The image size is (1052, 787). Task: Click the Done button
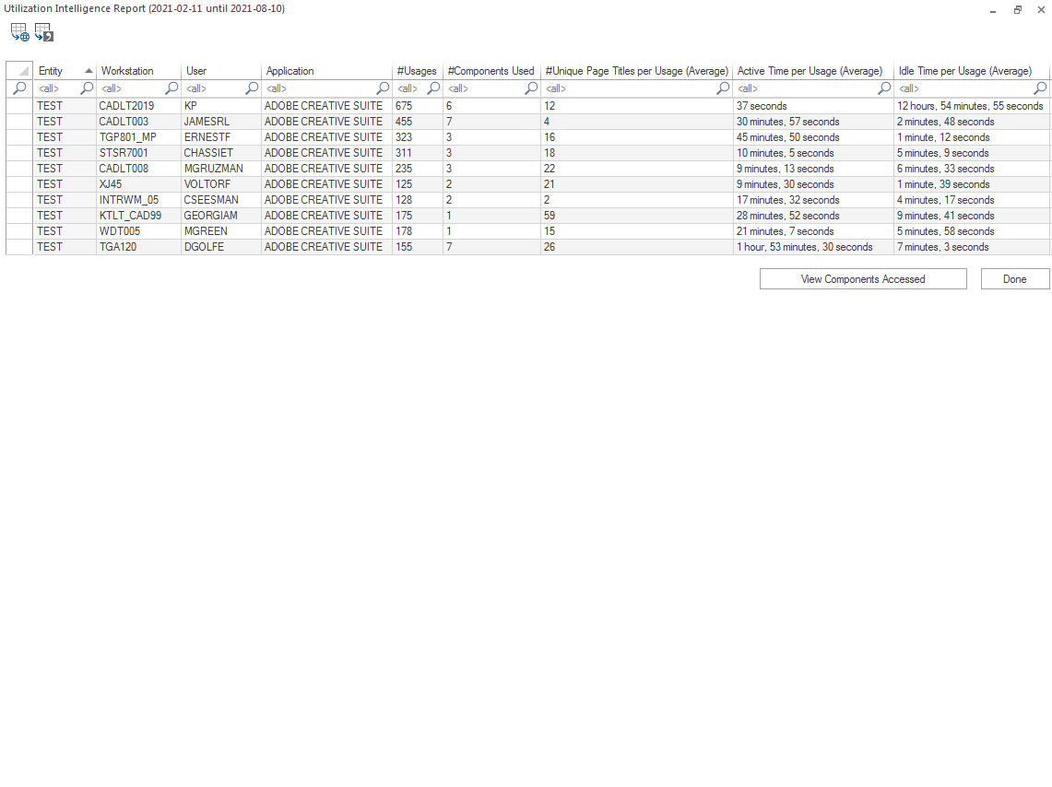1014,279
